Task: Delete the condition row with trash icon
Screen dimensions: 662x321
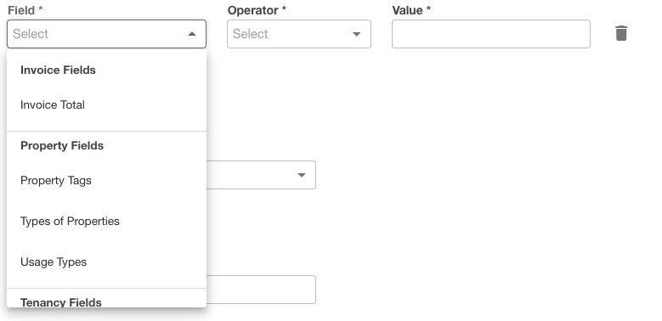Action: point(621,33)
